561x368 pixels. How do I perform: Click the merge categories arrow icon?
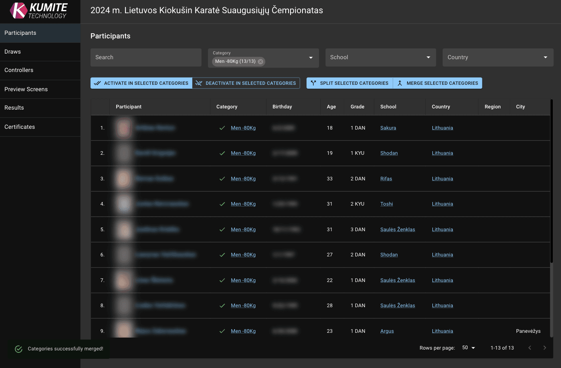click(400, 83)
